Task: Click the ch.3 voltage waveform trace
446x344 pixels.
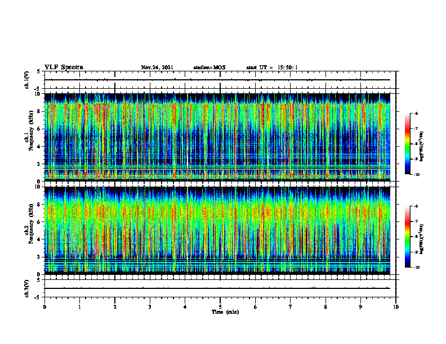Action: [x=217, y=288]
